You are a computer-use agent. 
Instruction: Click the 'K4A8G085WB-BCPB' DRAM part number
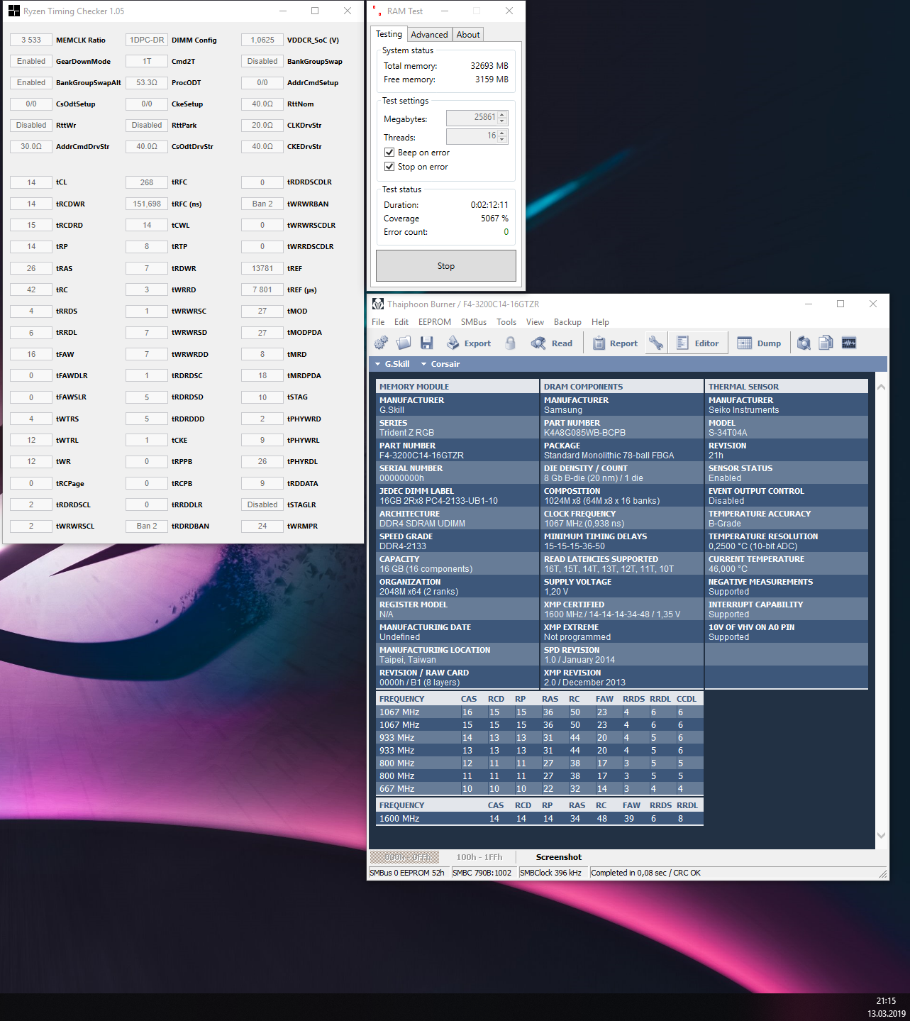tap(584, 433)
